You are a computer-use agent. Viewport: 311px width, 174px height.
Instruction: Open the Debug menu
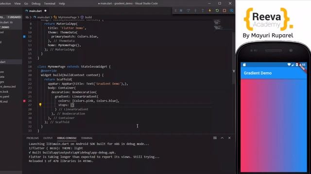coord(36,3)
